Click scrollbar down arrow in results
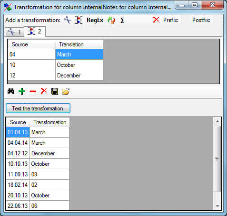227x216 pixels. click(x=217, y=206)
